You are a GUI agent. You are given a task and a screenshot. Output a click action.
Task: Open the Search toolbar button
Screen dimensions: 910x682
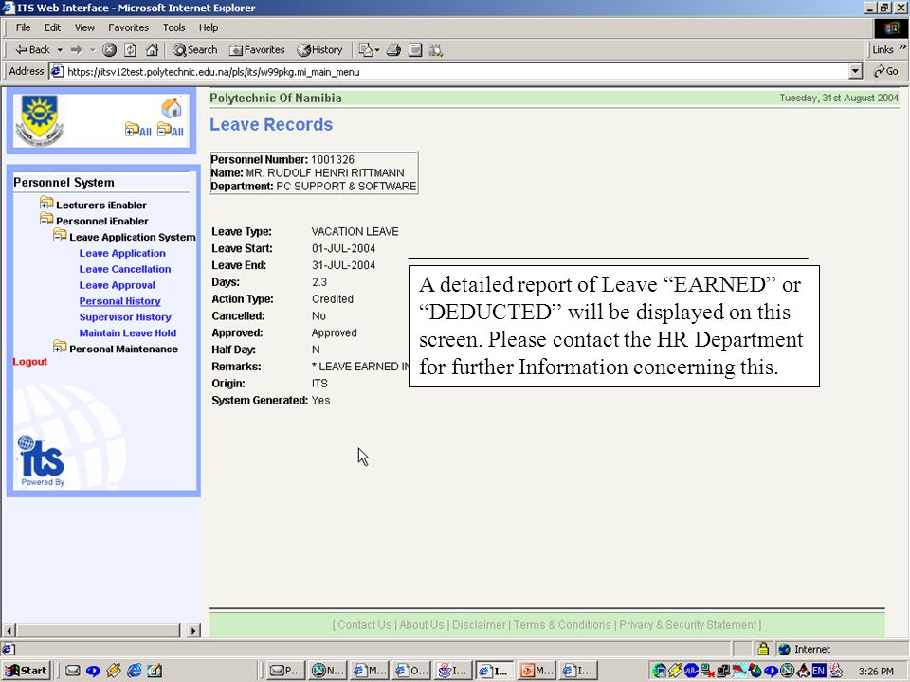[195, 50]
